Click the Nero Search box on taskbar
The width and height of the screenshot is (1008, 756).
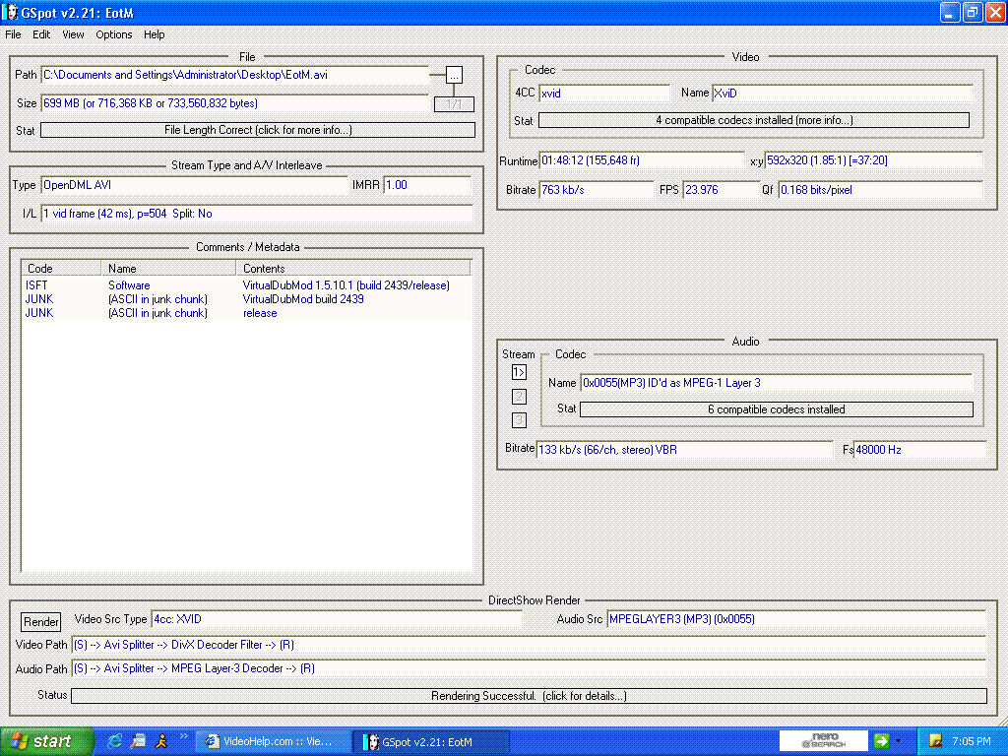(824, 741)
